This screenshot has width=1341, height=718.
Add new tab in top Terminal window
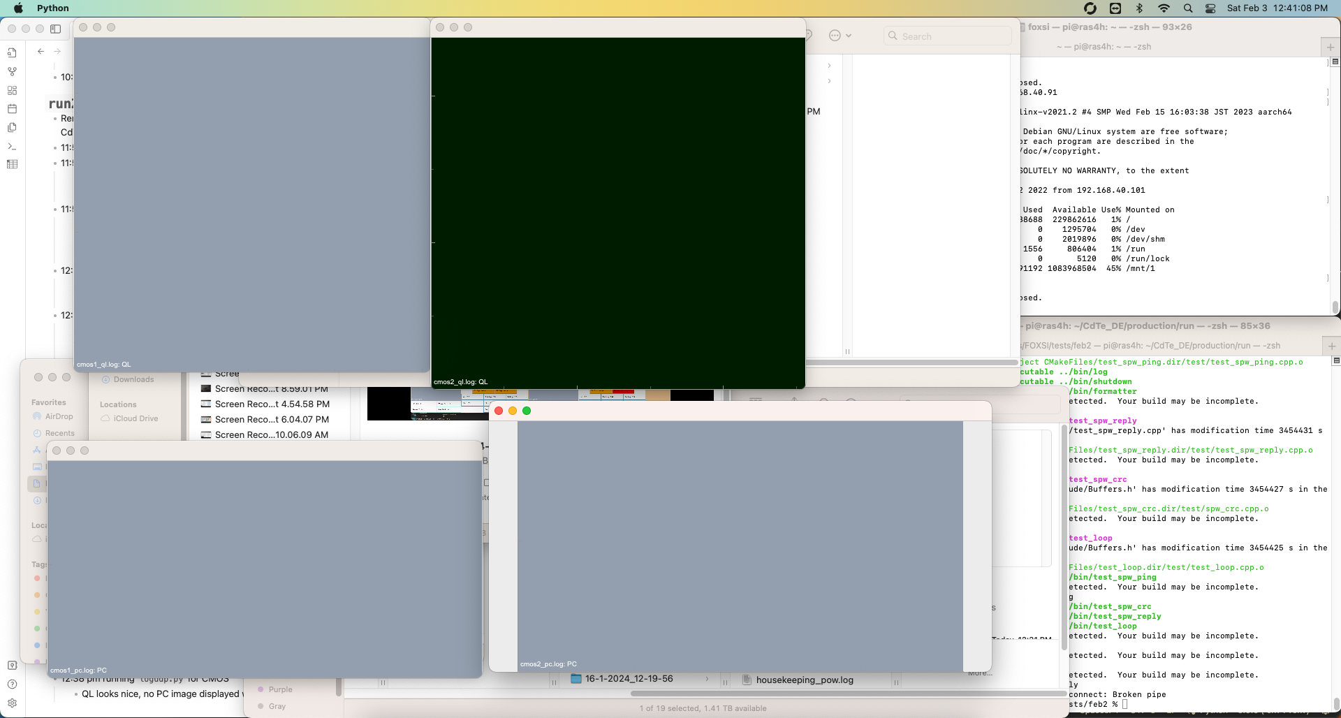click(1330, 47)
